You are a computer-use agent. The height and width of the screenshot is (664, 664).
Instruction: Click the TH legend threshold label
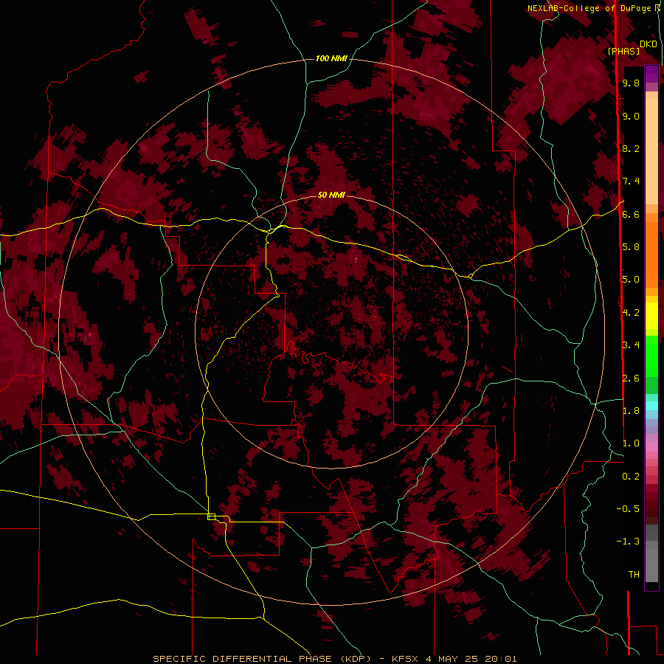tap(634, 575)
